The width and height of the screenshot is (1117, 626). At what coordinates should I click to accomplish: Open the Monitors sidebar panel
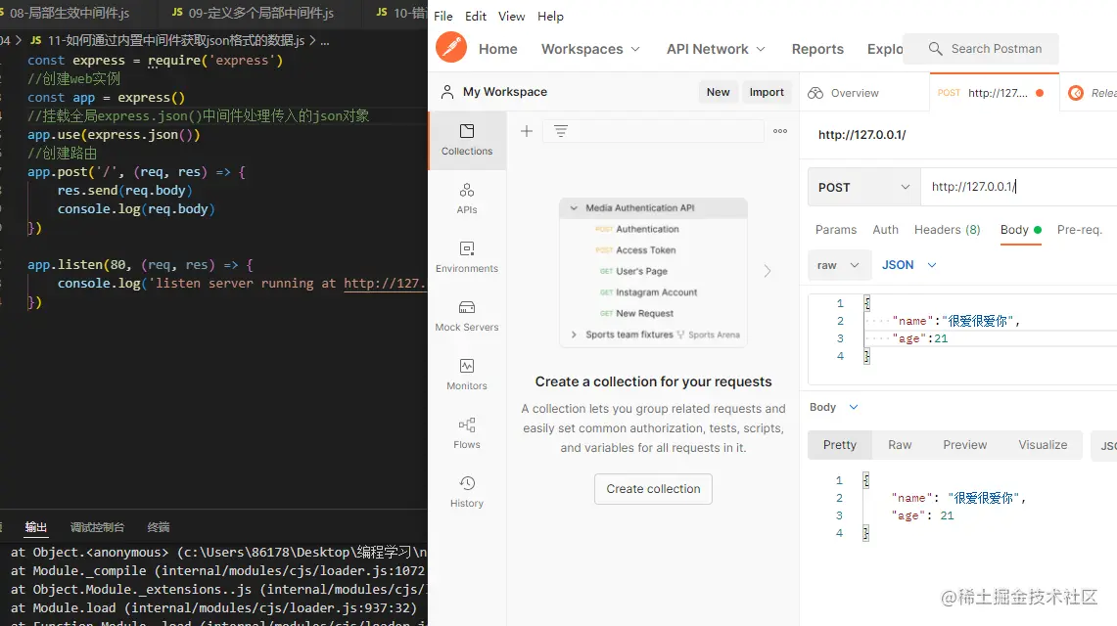tap(467, 375)
